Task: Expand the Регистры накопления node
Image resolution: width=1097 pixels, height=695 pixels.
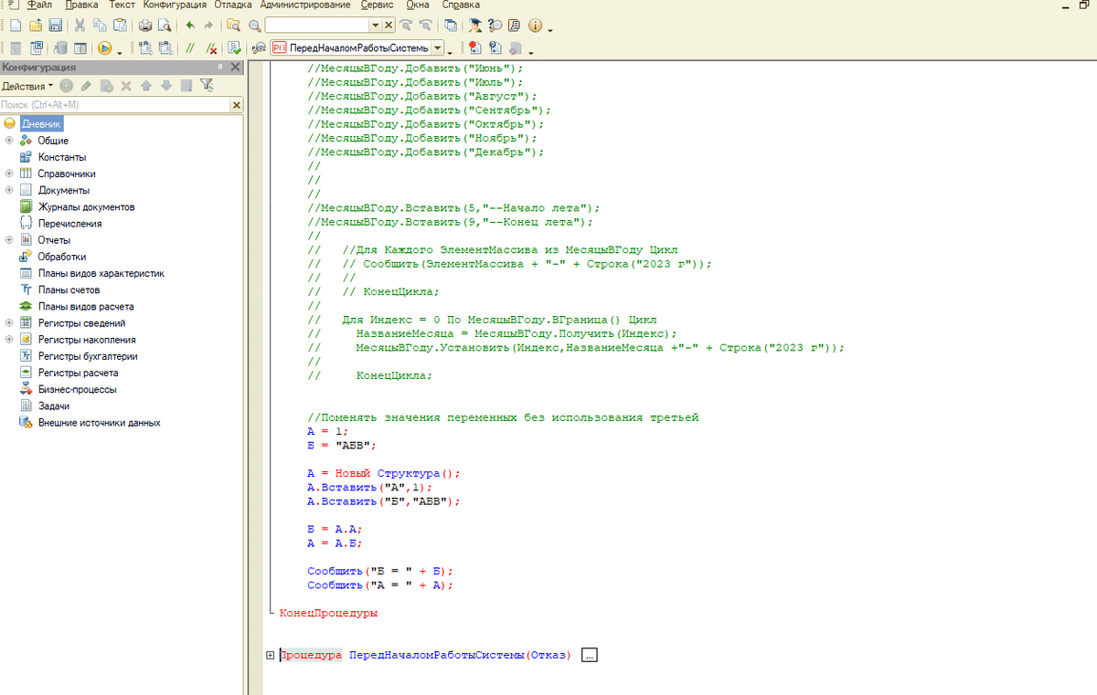Action: click(x=9, y=340)
